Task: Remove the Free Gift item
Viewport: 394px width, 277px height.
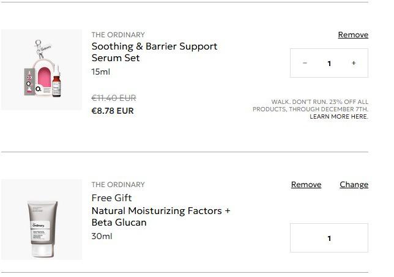Action: pyautogui.click(x=306, y=185)
